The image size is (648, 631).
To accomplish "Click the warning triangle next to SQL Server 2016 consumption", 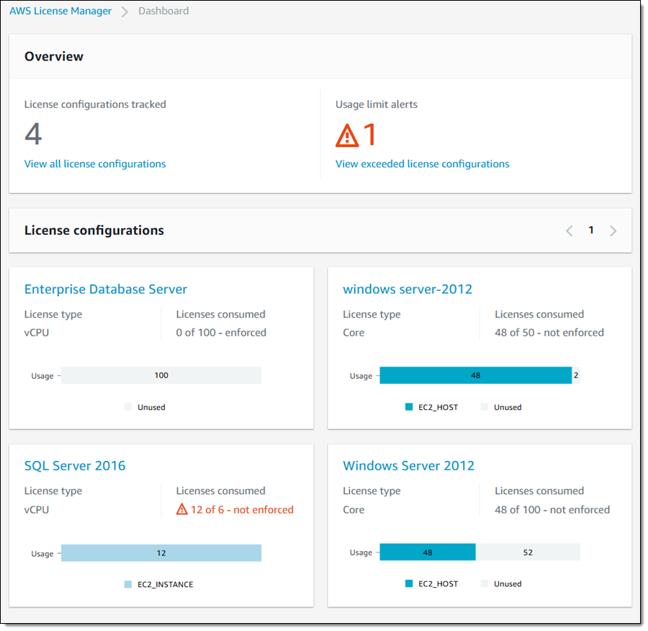I will point(181,509).
